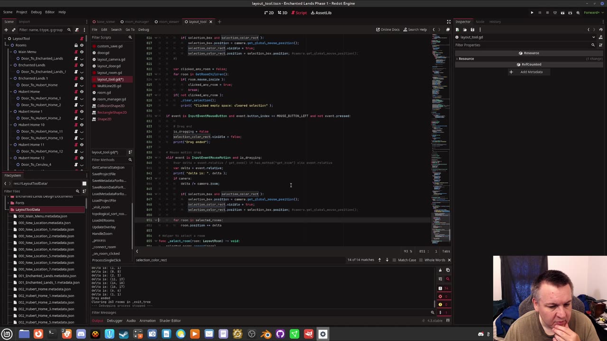Screen dimensions: 607x341
Task: Click the instance child scene link icon
Action: pos(13,29)
